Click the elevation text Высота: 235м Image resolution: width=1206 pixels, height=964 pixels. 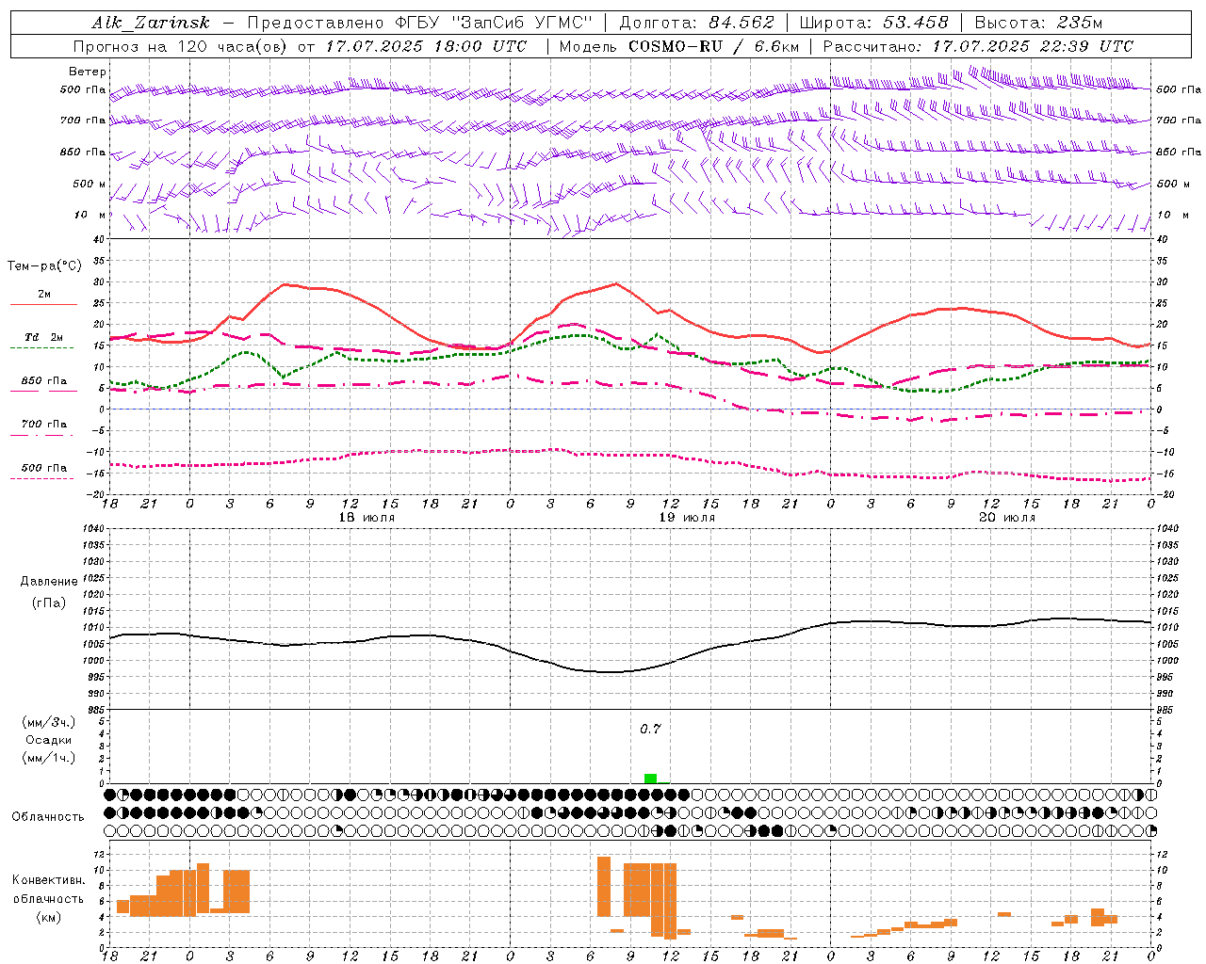click(x=1038, y=23)
